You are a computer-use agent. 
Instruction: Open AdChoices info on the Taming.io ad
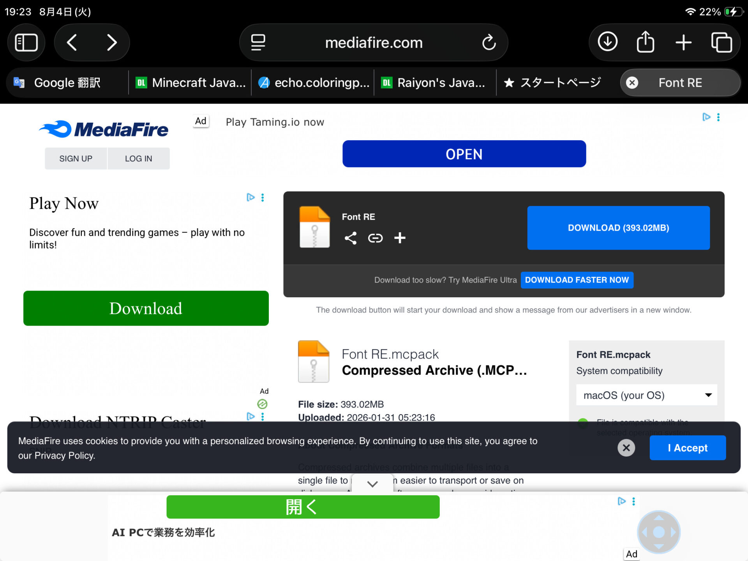tap(706, 117)
